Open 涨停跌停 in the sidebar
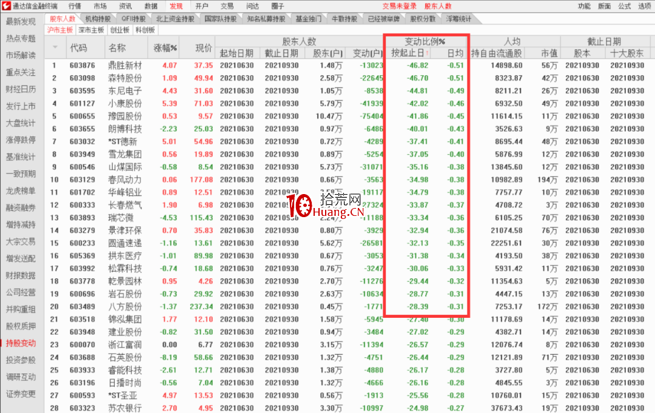 point(21,140)
